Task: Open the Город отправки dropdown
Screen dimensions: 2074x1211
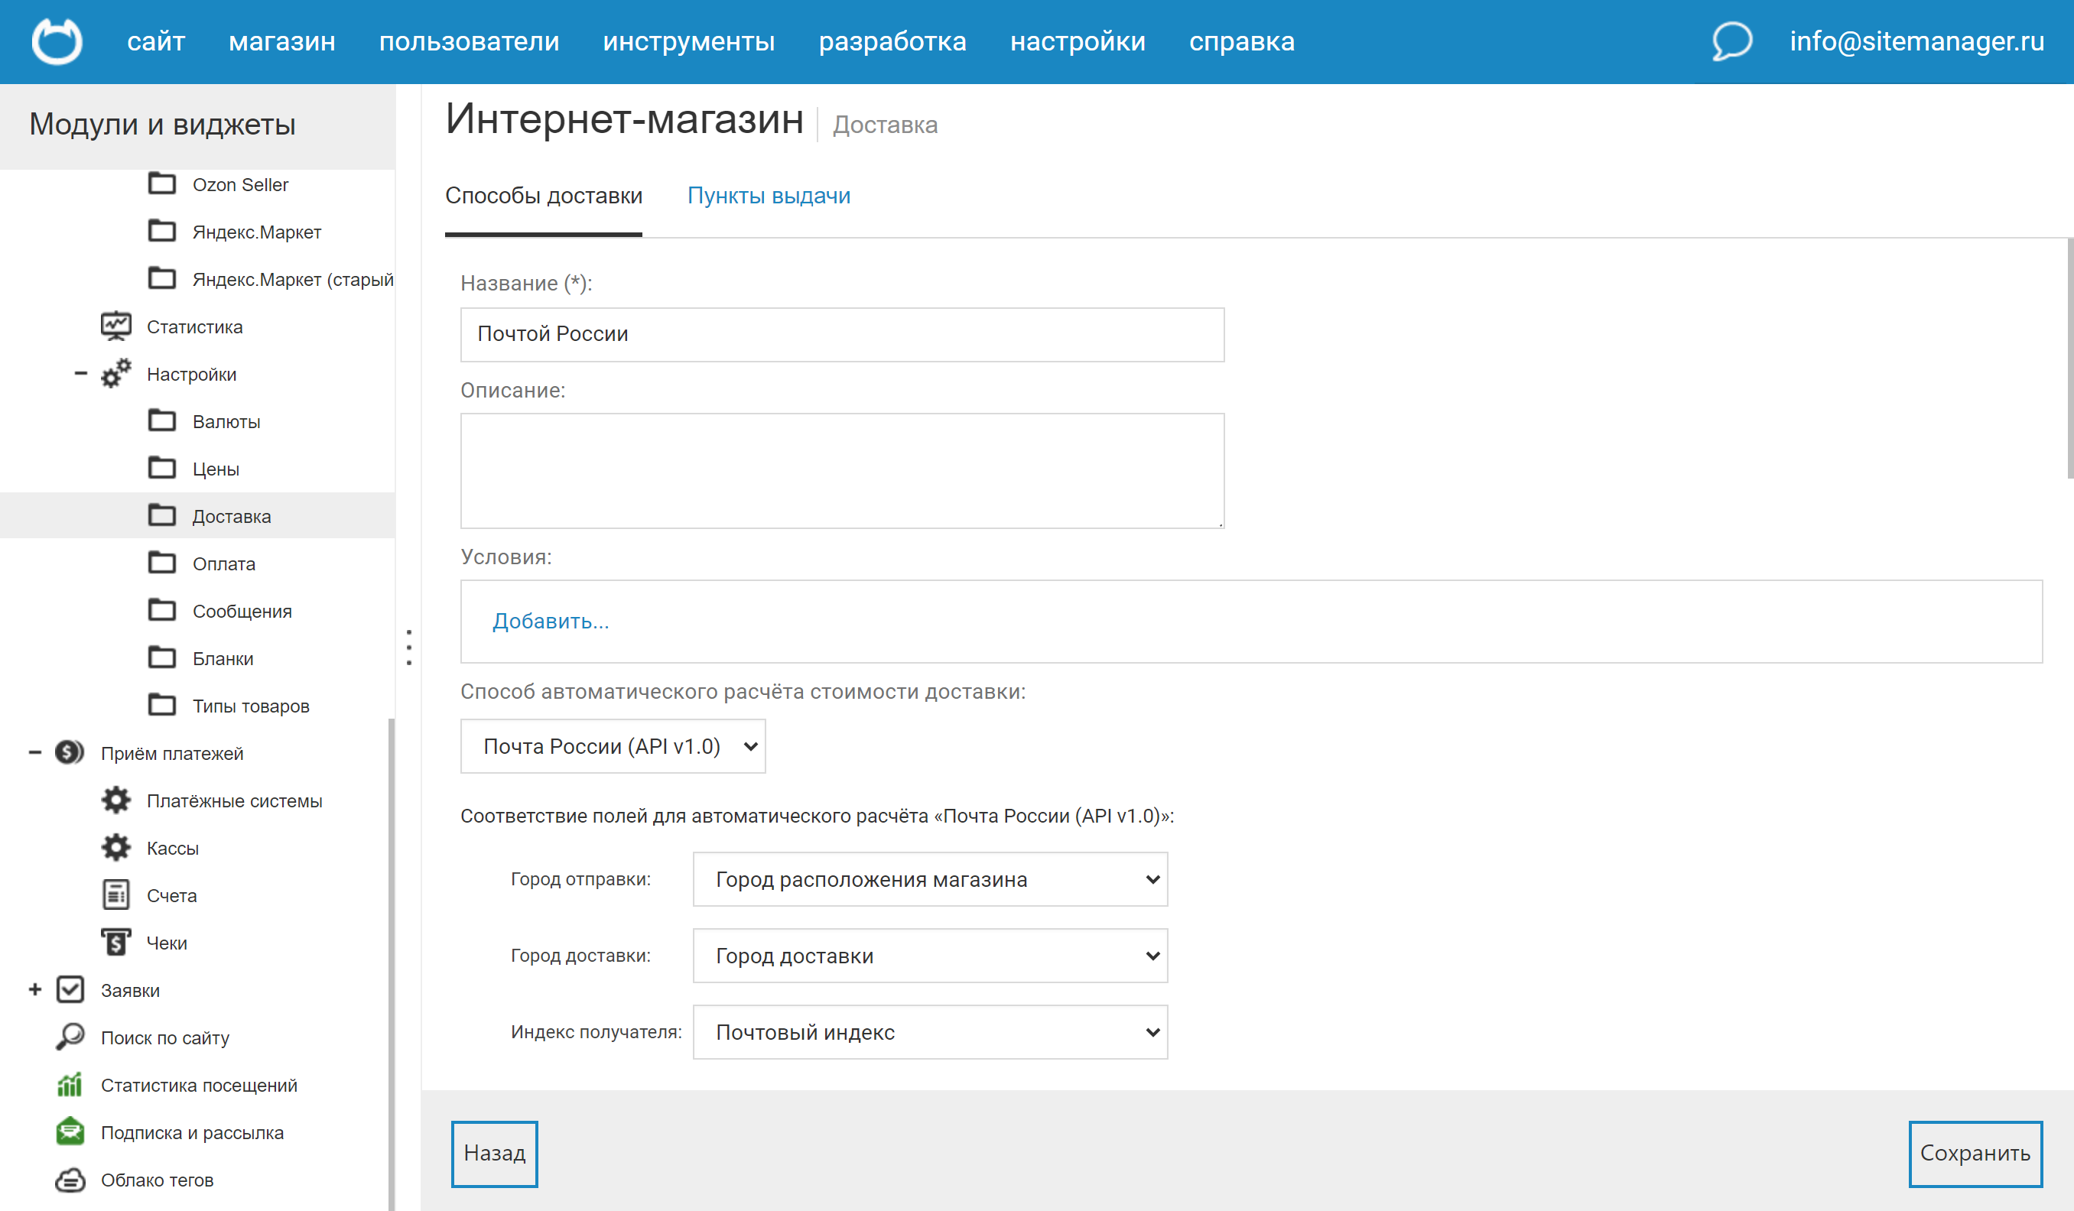Action: (x=930, y=878)
